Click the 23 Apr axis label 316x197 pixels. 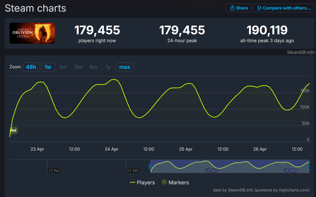[37, 149]
